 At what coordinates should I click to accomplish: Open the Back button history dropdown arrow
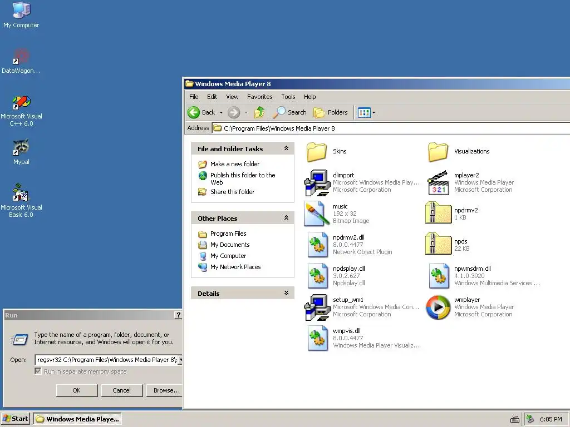point(221,112)
